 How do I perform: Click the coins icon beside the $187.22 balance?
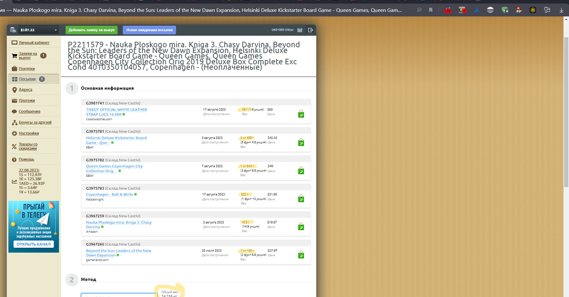point(13,30)
